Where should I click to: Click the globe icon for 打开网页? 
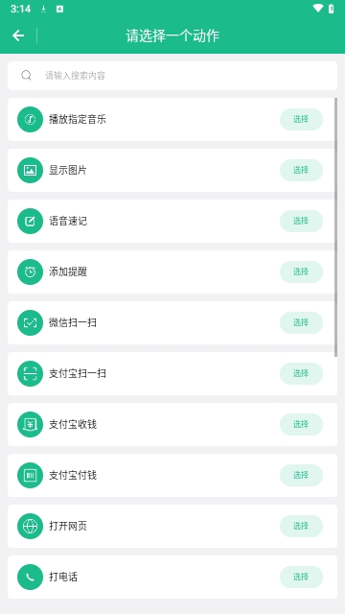(x=30, y=527)
